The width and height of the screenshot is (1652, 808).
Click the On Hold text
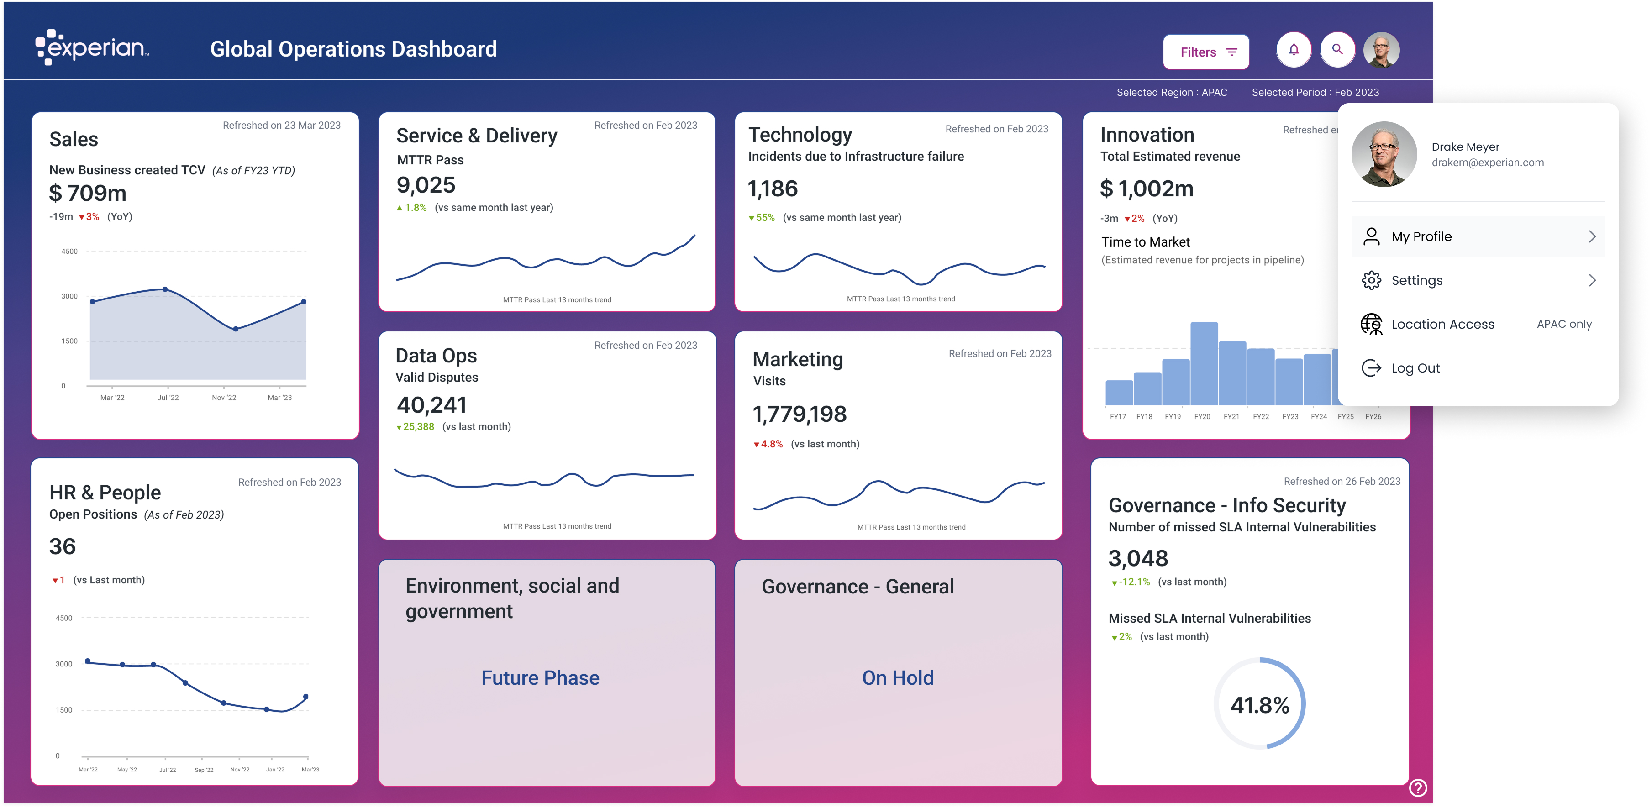click(x=897, y=678)
